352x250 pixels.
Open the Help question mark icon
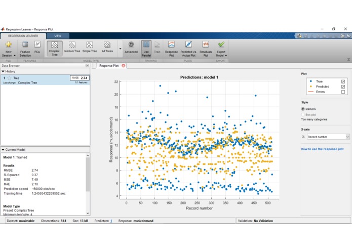pos(348,35)
